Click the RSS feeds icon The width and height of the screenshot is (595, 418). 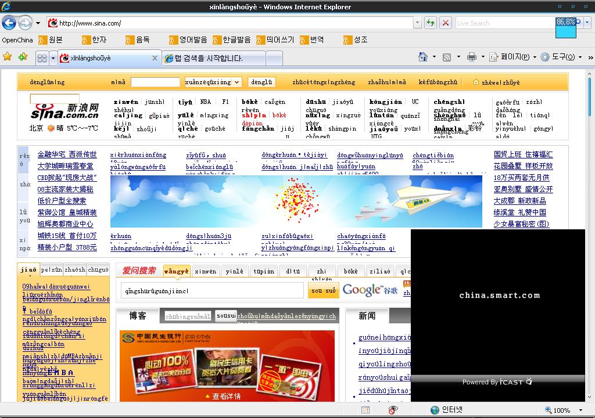click(x=447, y=57)
